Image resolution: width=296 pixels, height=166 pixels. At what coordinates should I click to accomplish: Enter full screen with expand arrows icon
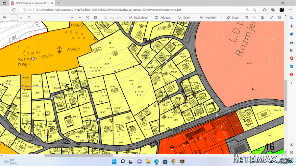coord(271,17)
